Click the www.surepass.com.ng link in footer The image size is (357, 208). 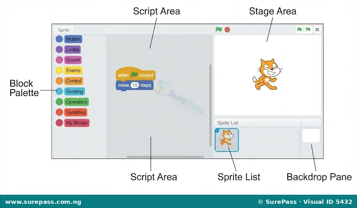43,202
